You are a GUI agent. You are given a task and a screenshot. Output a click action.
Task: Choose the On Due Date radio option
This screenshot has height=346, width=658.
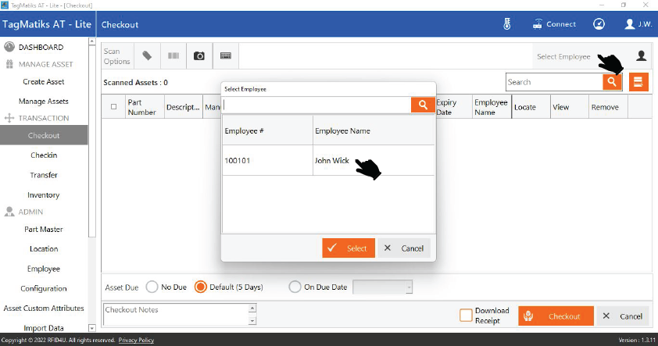295,287
